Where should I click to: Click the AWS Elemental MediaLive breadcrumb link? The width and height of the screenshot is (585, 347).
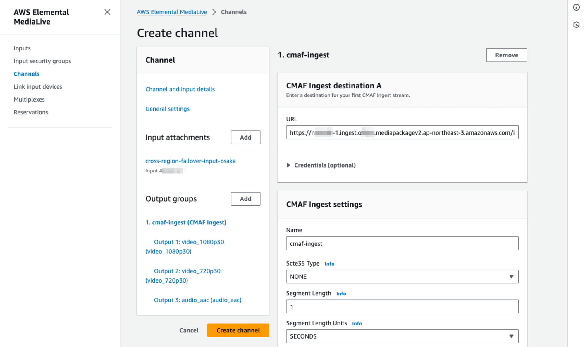click(x=172, y=12)
